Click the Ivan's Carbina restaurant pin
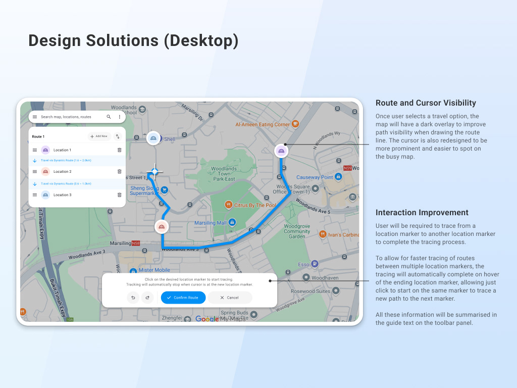Image resolution: width=517 pixels, height=388 pixels. coord(323,234)
